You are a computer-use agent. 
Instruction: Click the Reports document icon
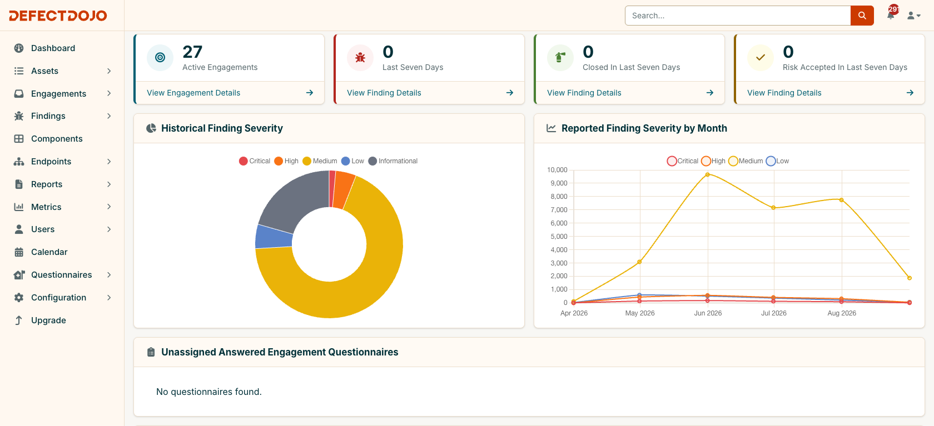[19, 184]
